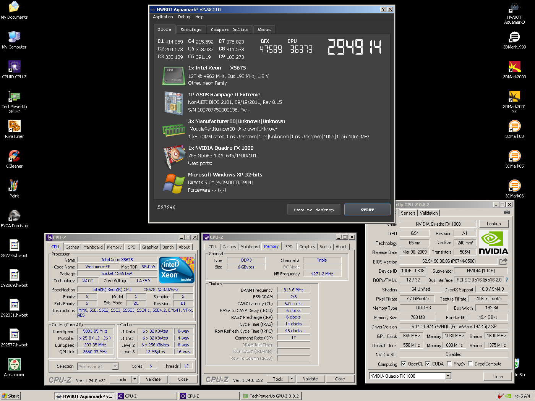Click the DRAM Frequency 813.6 MHz field
Image resolution: width=535 pixels, height=401 pixels.
(x=293, y=290)
